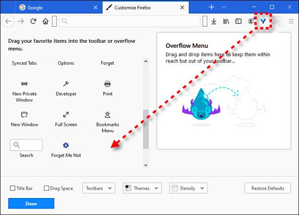Click the Print printer icon
Screen dimensions: 299x215
[x=107, y=84]
